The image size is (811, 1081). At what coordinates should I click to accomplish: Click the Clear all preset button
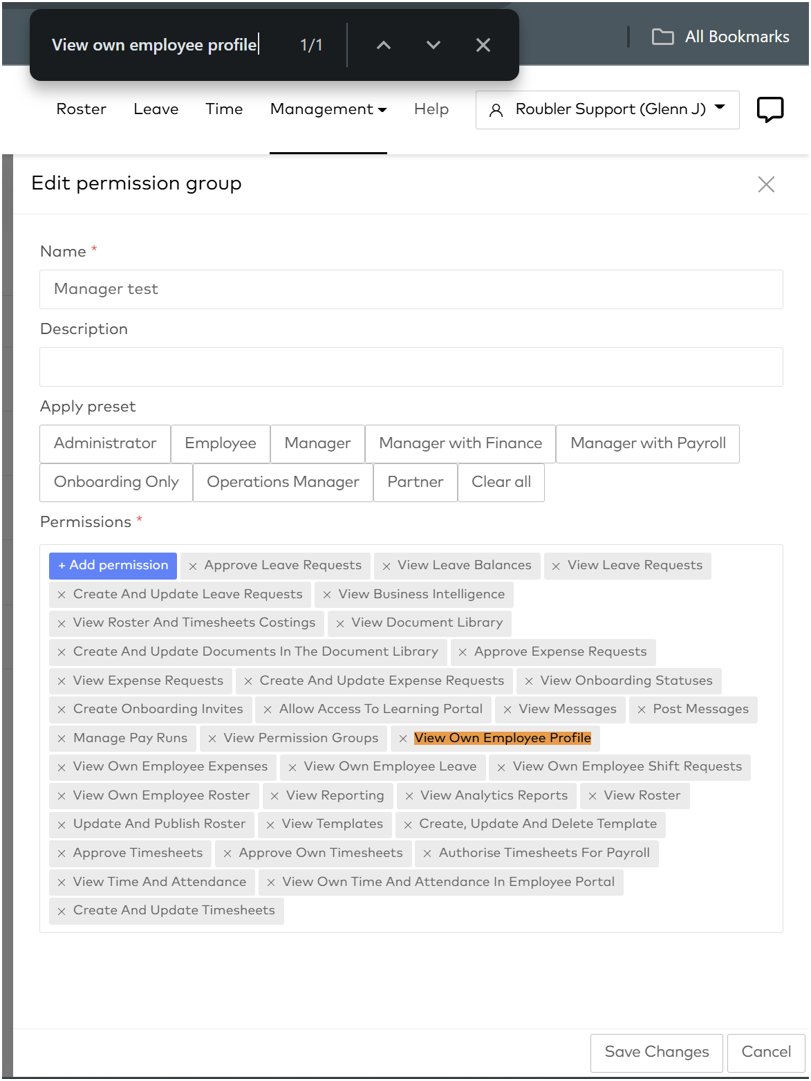pos(501,482)
